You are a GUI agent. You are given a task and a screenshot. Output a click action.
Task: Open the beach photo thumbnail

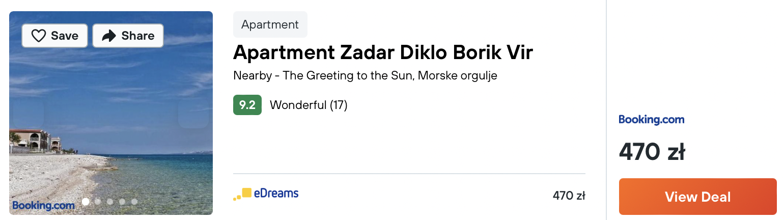[111, 113]
